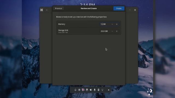Click the 'Boxes is ready to set up' message

coord(81,17)
